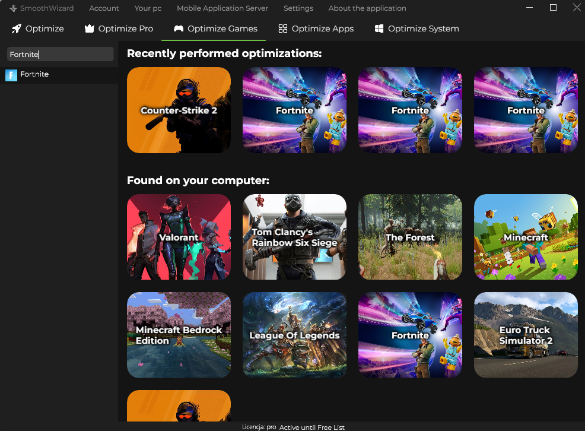
Task: Open Tom Clancy's Rainbow Six Siege card
Action: [294, 237]
